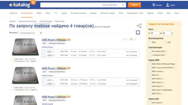The width and height of the screenshot is (188, 105).
Task: Open the Фото category tab
Action: pos(48,13)
